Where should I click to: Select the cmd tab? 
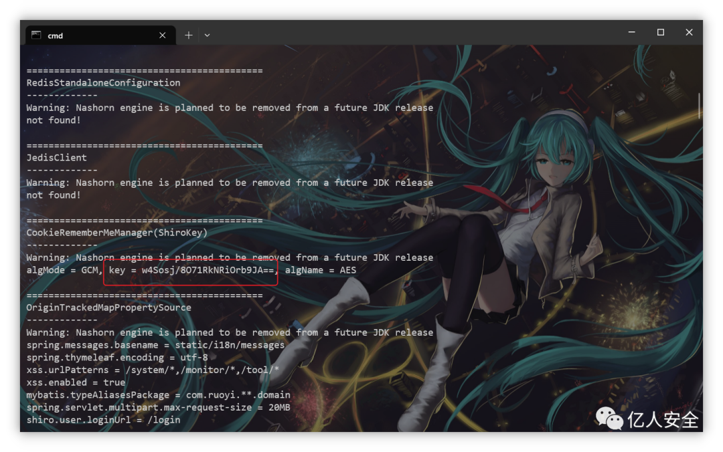coord(100,35)
